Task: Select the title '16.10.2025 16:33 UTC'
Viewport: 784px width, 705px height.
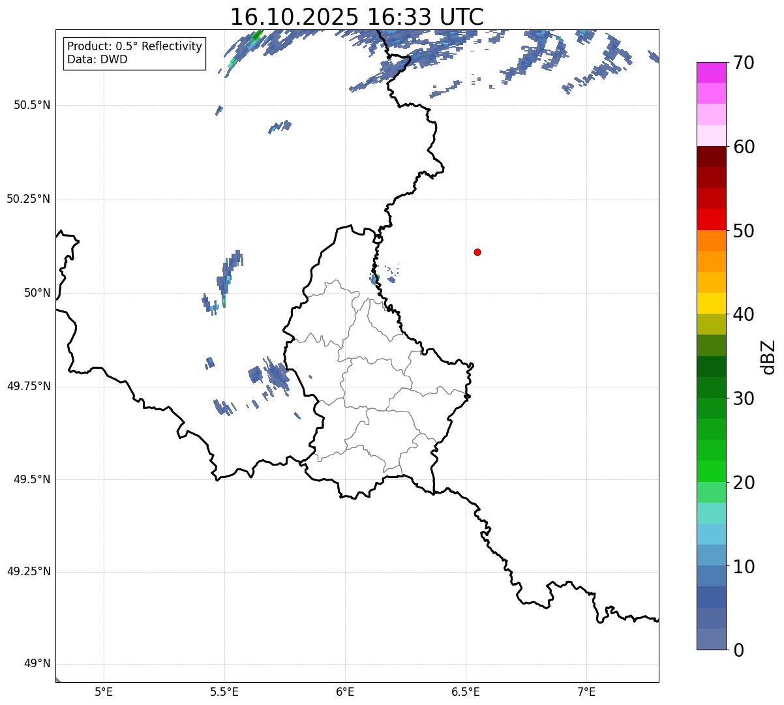Action: (357, 17)
